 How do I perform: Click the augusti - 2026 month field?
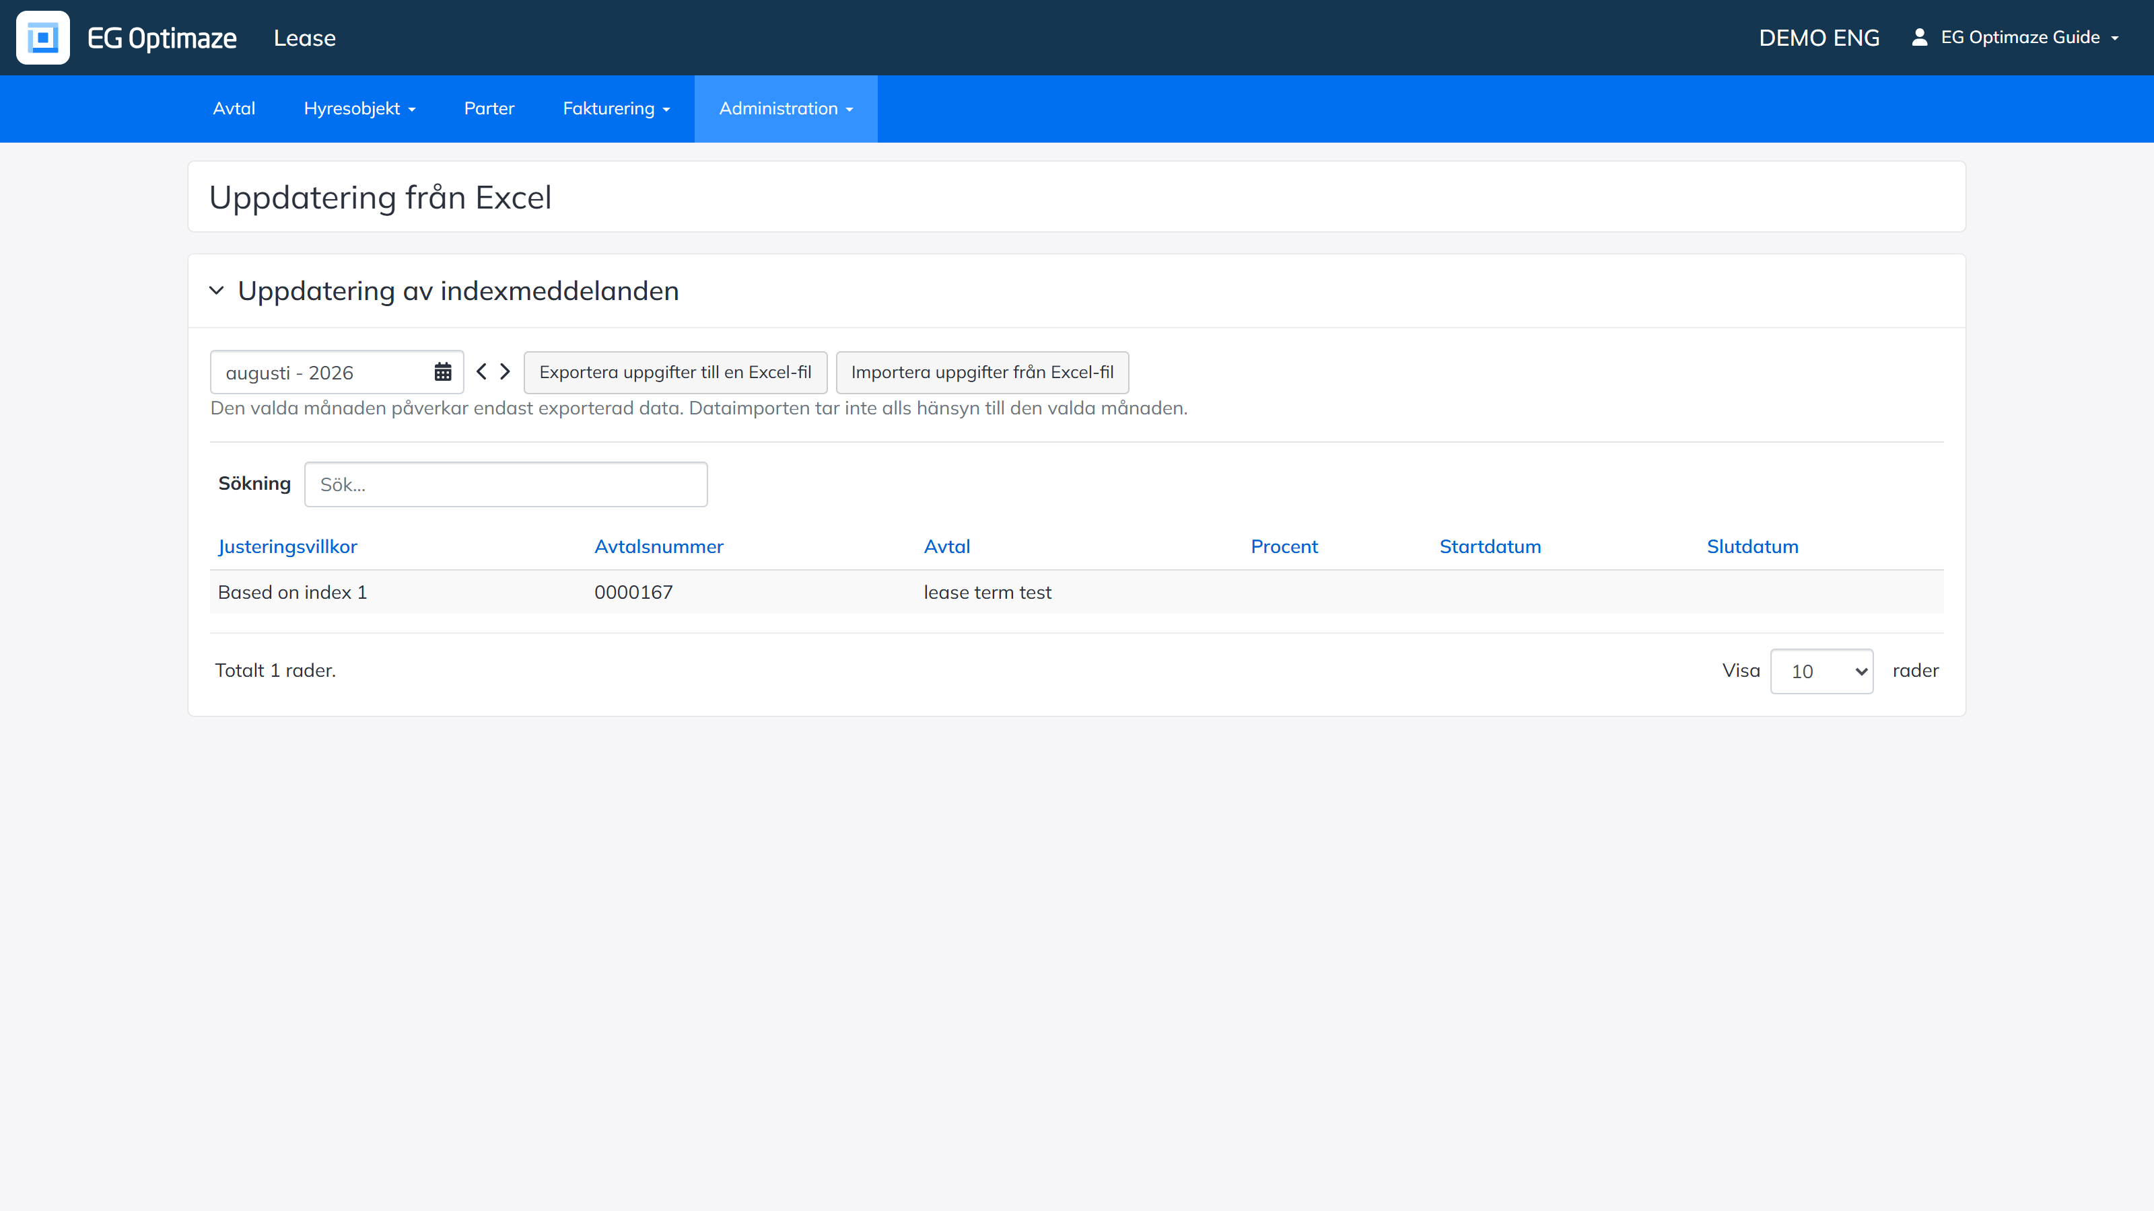337,372
